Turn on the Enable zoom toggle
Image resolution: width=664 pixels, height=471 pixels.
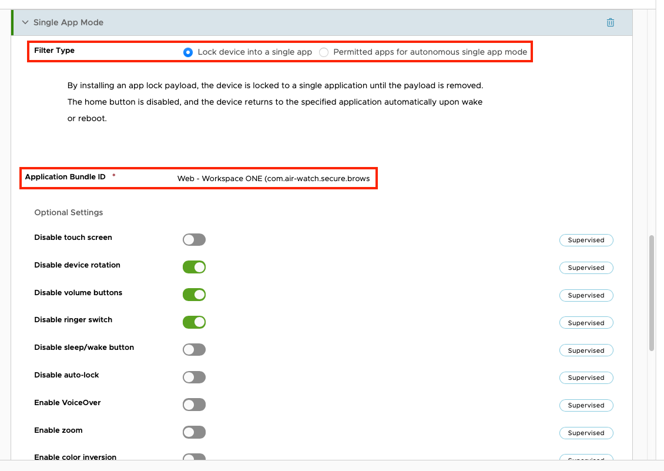194,432
